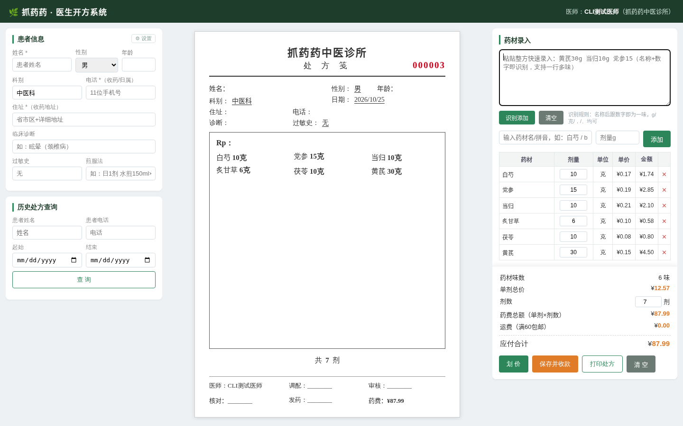The width and height of the screenshot is (683, 426).
Task: Focus the 年龄 age field
Action: (x=138, y=65)
